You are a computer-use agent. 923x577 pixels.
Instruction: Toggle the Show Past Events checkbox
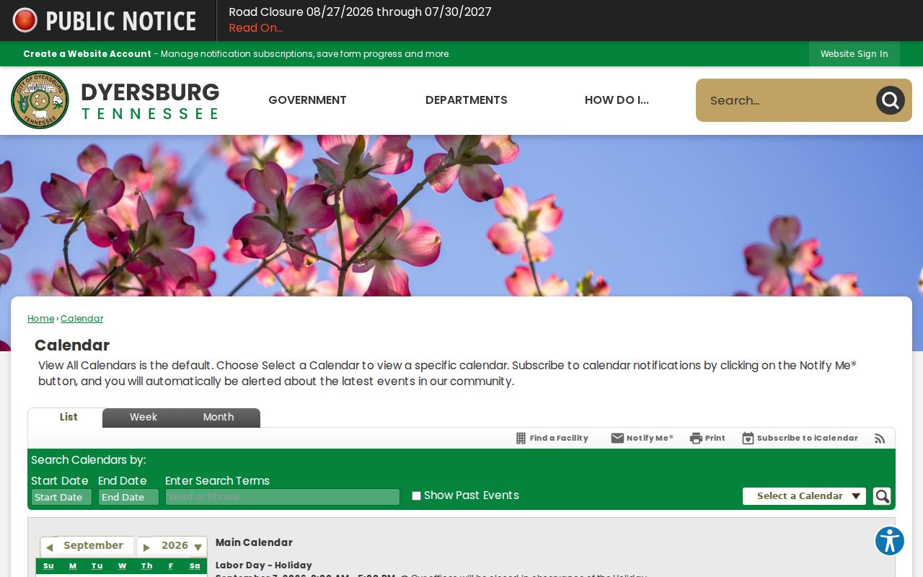(x=416, y=495)
